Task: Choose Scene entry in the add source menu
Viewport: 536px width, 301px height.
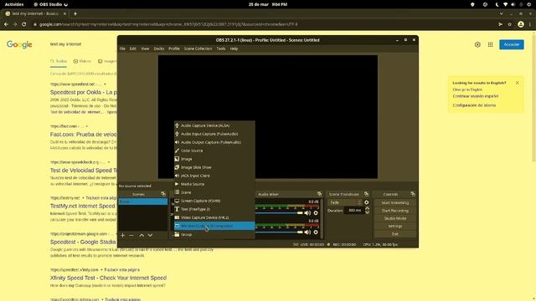Action: 214,192
